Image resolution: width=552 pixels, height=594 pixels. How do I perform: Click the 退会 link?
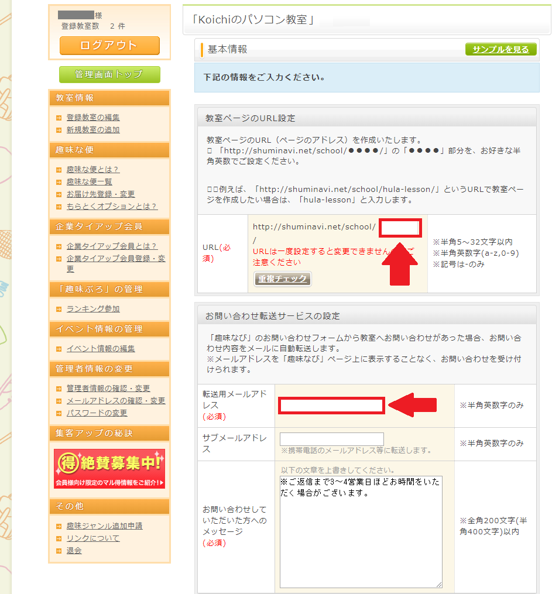[74, 551]
